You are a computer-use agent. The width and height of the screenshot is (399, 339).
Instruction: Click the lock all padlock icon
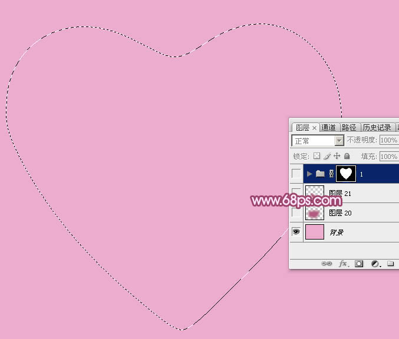[x=347, y=157]
